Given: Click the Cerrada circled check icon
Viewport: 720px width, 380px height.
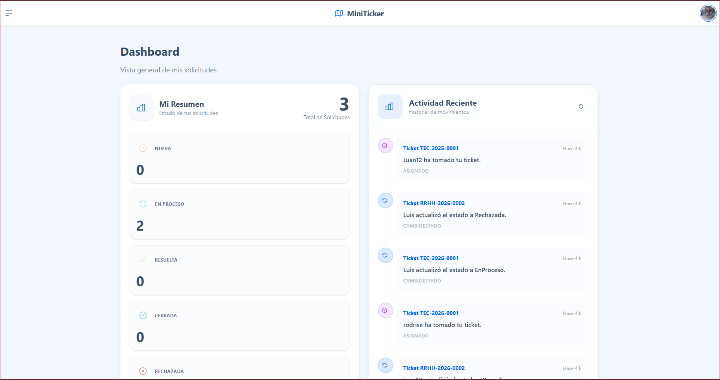Looking at the screenshot, I should coord(143,315).
